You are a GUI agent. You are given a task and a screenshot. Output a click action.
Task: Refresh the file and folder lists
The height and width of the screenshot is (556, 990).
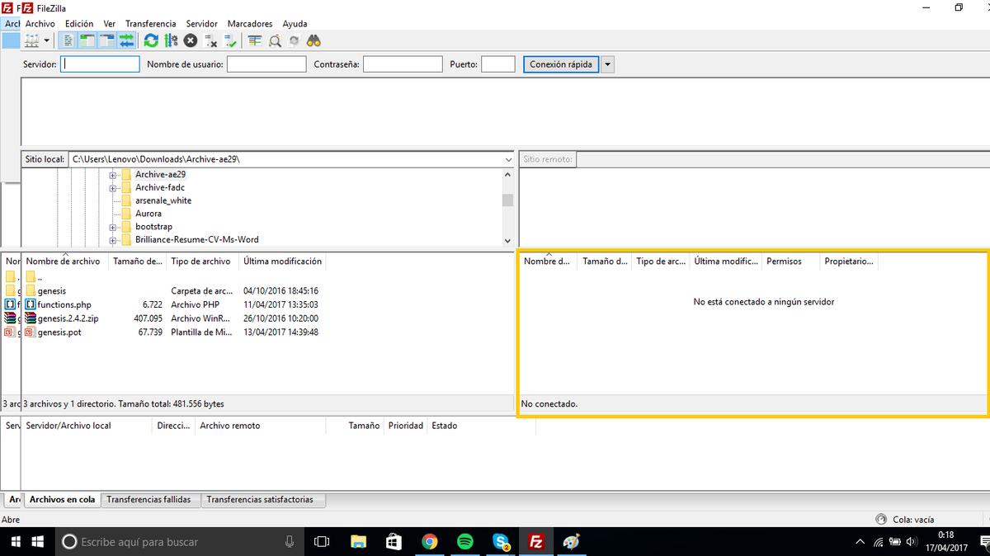coord(151,40)
